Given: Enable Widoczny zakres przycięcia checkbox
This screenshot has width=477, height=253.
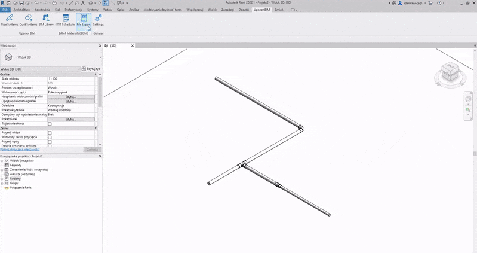Looking at the screenshot, I should [50, 138].
